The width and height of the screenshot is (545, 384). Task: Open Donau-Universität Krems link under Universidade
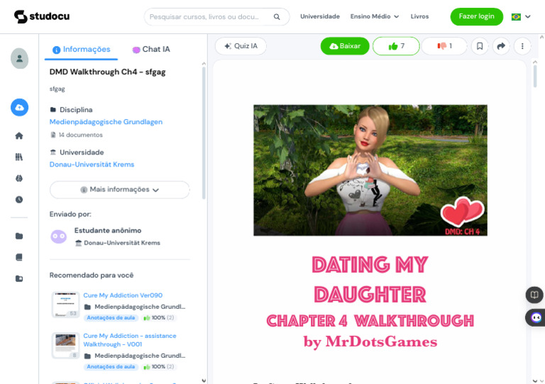tap(92, 164)
